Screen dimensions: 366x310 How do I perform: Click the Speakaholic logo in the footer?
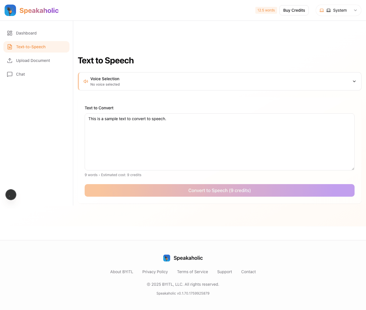coord(167,258)
